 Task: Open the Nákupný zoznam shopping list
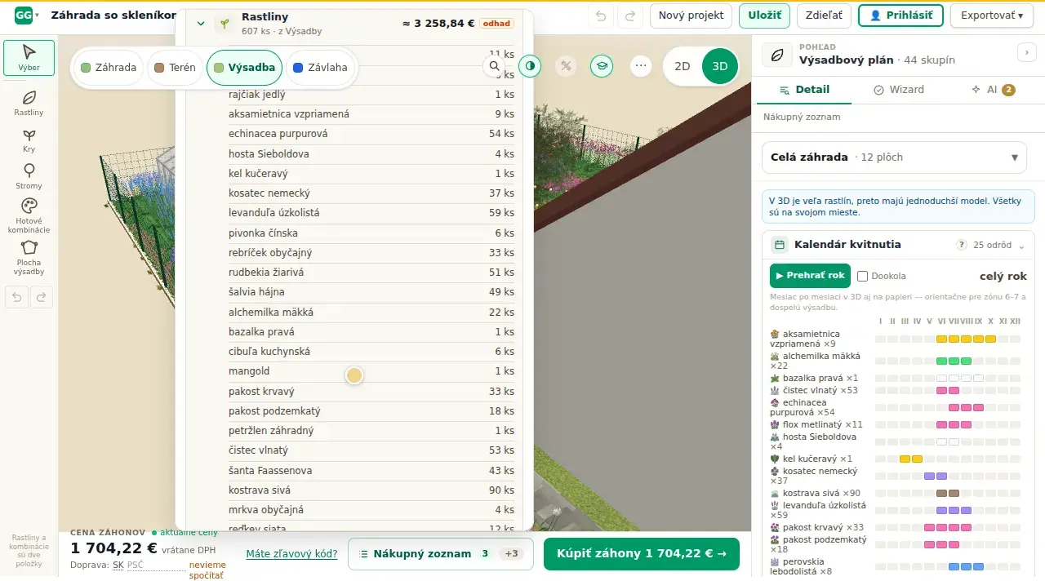pyautogui.click(x=440, y=554)
